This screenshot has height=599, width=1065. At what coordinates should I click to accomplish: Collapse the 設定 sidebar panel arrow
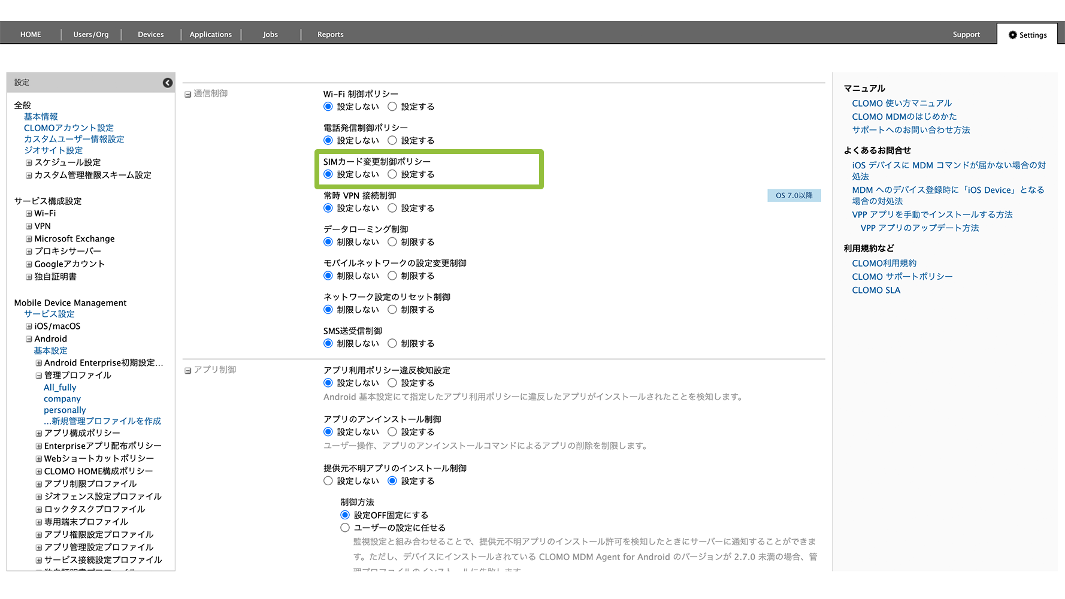[x=168, y=83]
